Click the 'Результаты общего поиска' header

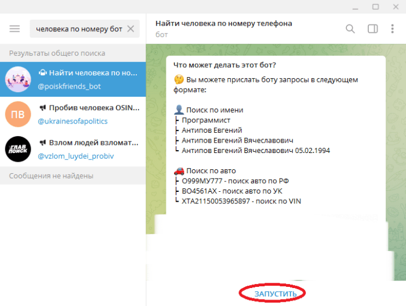tap(57, 53)
